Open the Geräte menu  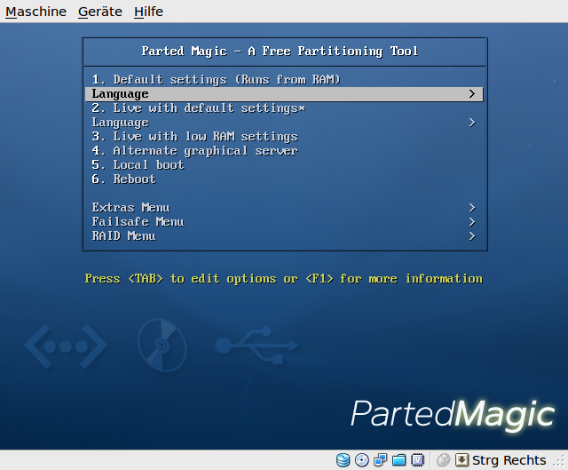click(x=99, y=12)
